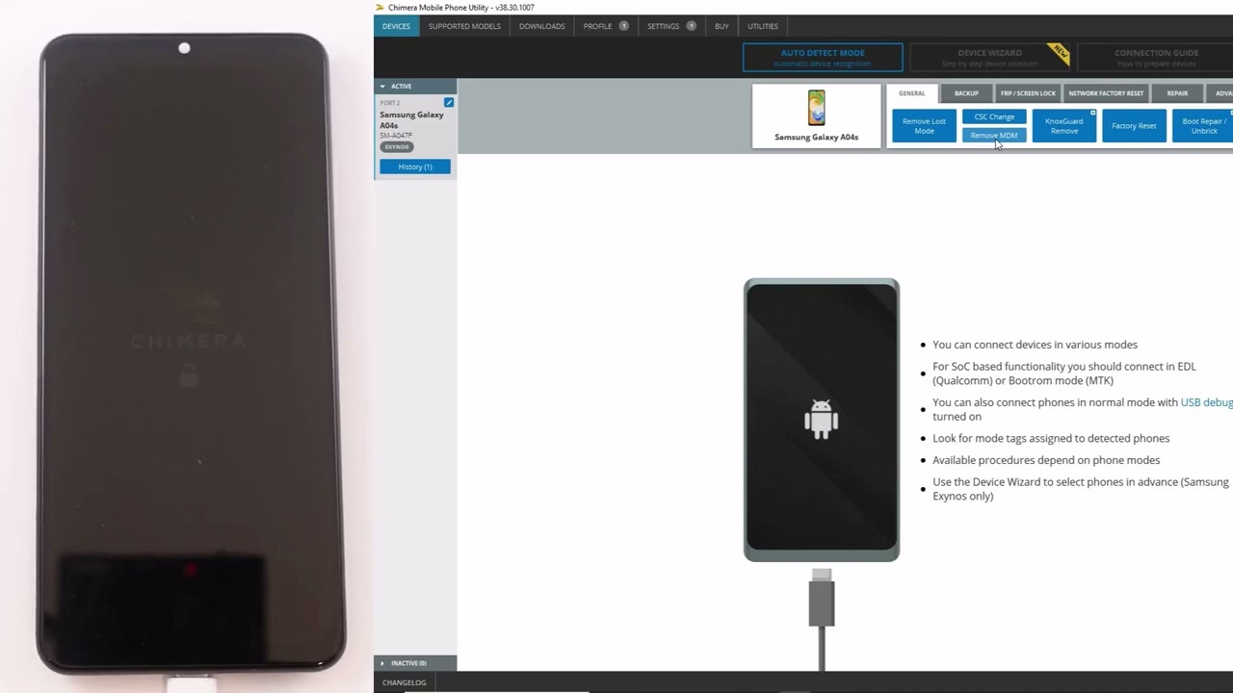Click the Settings notification badge
Image resolution: width=1233 pixels, height=693 pixels.
tap(692, 26)
